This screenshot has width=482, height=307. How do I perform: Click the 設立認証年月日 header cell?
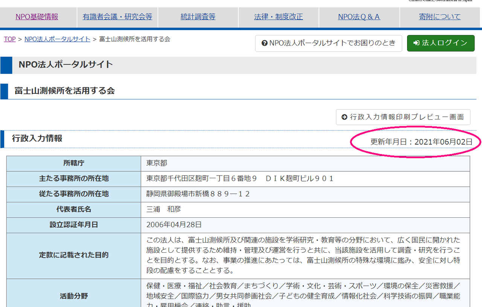tap(74, 225)
